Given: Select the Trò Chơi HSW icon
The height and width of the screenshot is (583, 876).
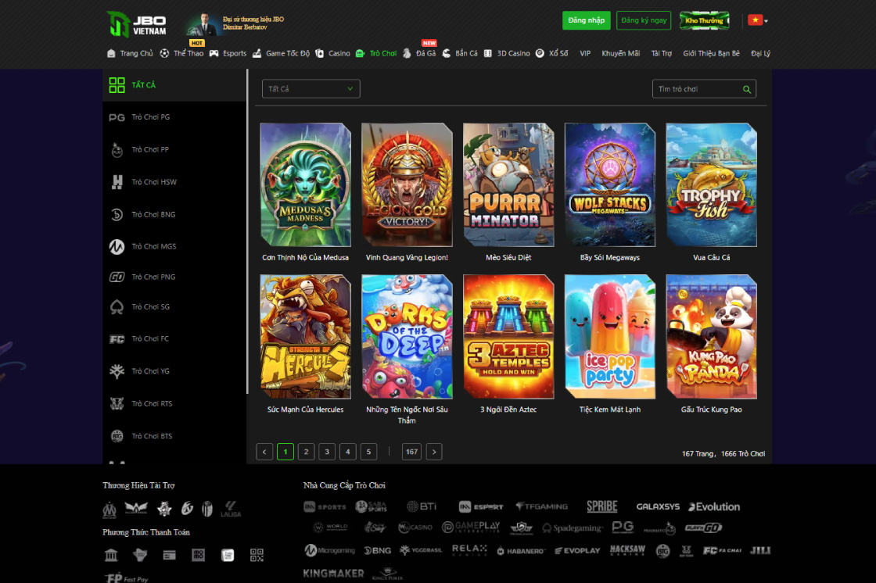Looking at the screenshot, I should pyautogui.click(x=117, y=182).
